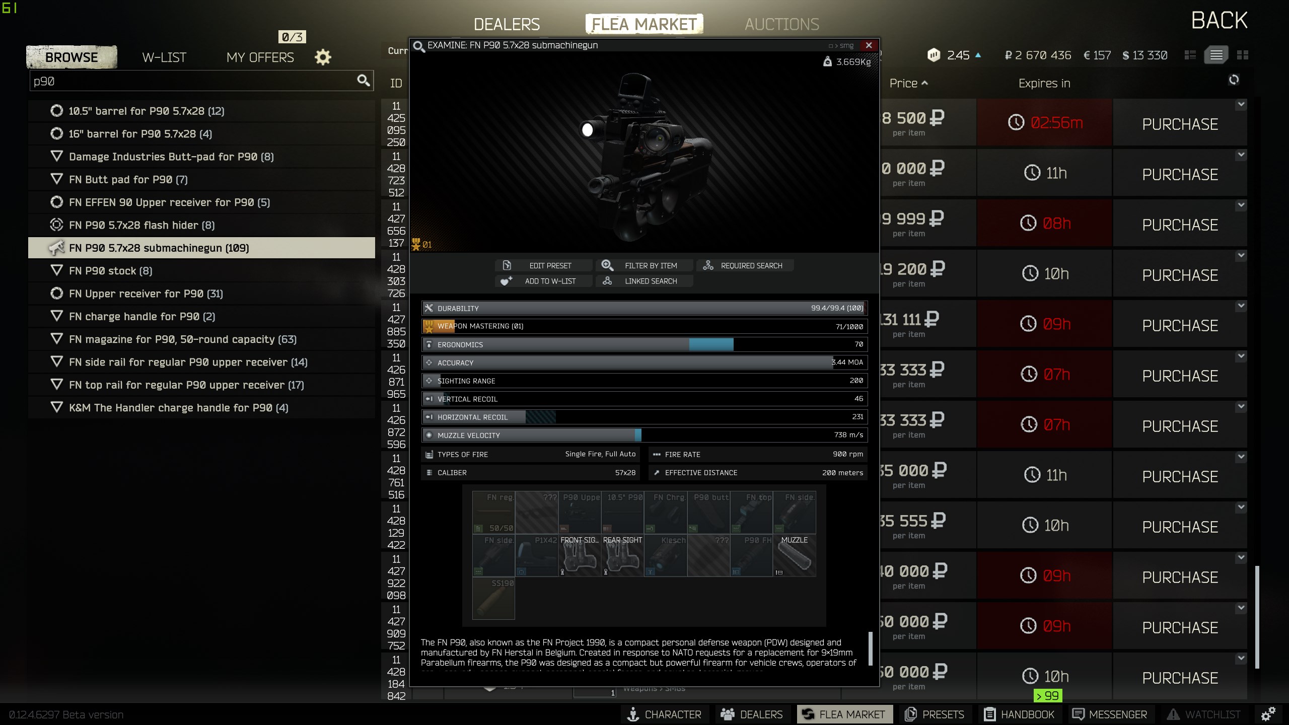Expand FN side rail for regular P90
The width and height of the screenshot is (1289, 725).
point(201,362)
